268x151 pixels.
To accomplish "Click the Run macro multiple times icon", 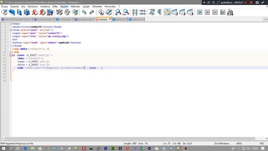I will pos(222,12).
